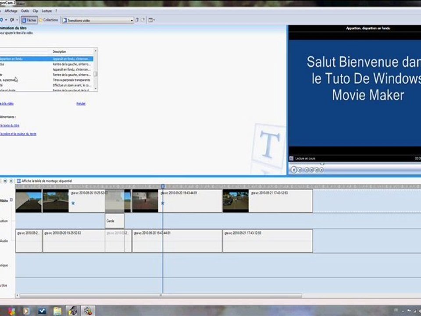This screenshot has width=421, height=316.
Task: Click the timeline play button
Action: click(11, 181)
